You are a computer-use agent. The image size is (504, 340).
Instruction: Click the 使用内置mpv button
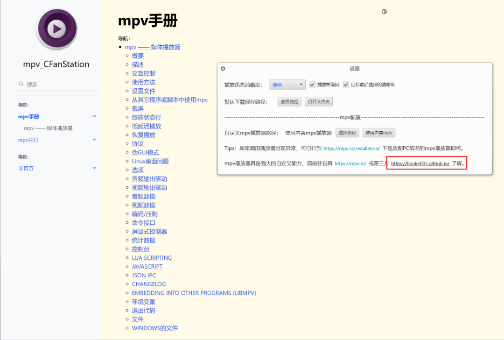point(379,133)
